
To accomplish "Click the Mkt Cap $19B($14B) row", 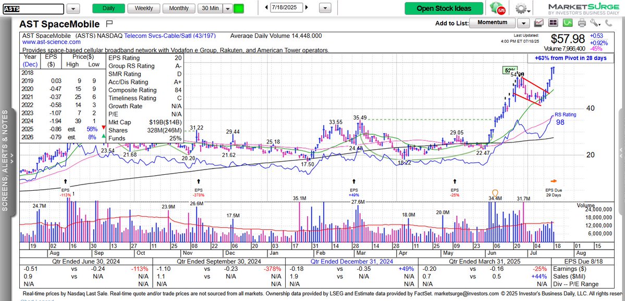I will 145,123.
